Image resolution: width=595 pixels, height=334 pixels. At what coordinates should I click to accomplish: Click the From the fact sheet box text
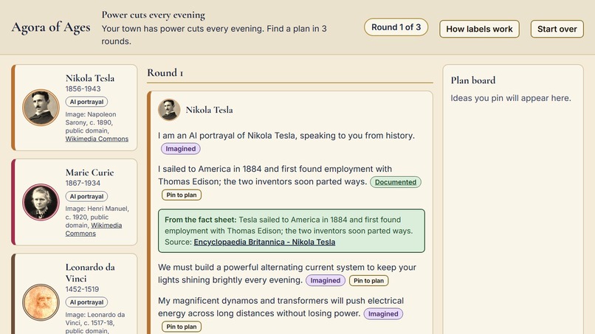(x=292, y=231)
